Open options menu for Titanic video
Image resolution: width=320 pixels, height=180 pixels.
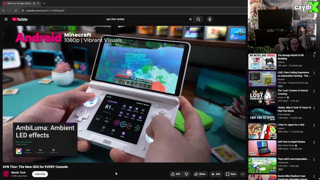(314, 108)
